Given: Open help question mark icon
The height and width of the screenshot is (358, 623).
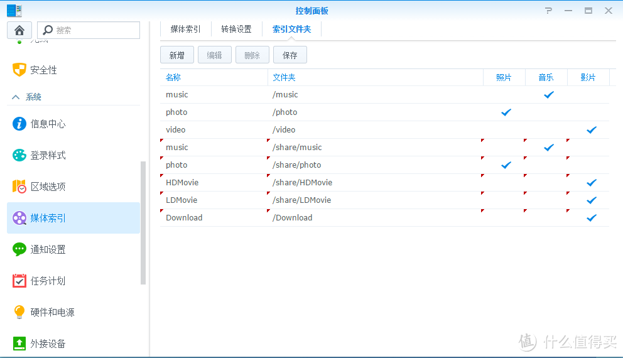Looking at the screenshot, I should (548, 11).
